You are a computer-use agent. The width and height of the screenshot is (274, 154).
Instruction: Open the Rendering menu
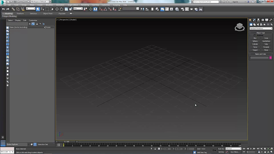click(85, 5)
